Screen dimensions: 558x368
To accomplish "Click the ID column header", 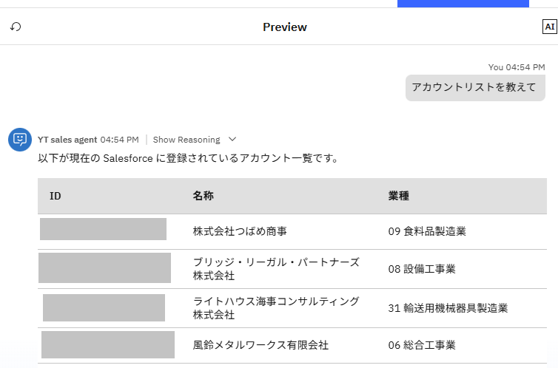I will point(56,197).
